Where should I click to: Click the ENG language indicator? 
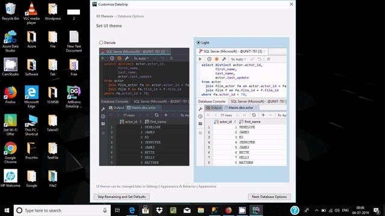345,211
